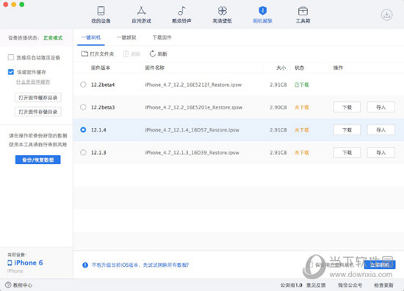Click the 未下载 status of 12.1.4

(x=302, y=130)
